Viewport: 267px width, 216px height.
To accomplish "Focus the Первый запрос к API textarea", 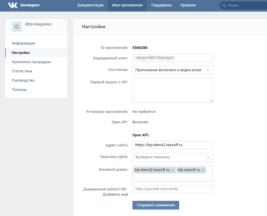I will click(x=172, y=90).
